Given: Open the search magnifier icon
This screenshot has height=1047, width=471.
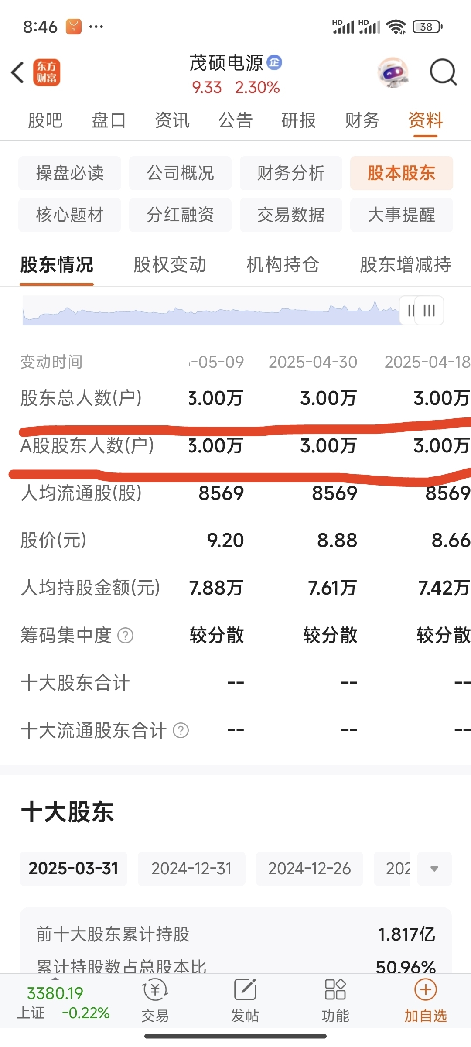Looking at the screenshot, I should click(443, 72).
